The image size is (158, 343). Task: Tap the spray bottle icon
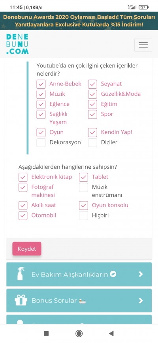pos(21,274)
